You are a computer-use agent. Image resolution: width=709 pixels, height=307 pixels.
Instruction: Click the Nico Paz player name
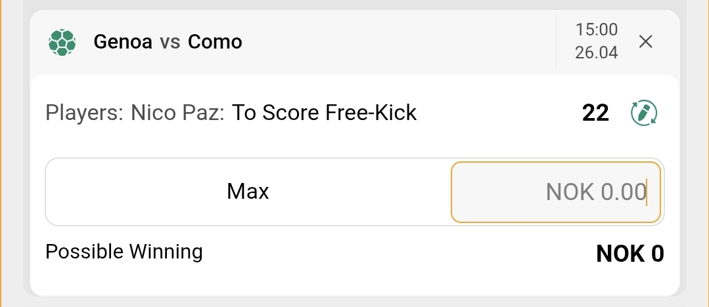point(178,113)
